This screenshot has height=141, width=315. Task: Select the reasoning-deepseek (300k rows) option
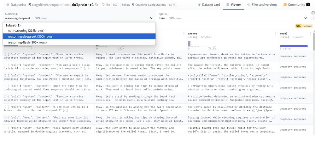(79, 36)
